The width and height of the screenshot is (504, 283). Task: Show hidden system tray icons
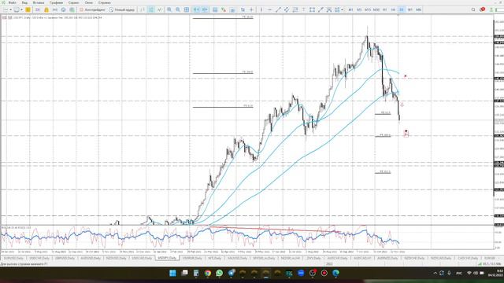pyautogui.click(x=435, y=273)
